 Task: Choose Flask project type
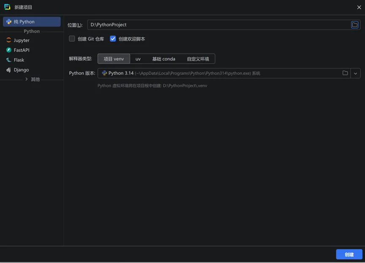(x=32, y=60)
